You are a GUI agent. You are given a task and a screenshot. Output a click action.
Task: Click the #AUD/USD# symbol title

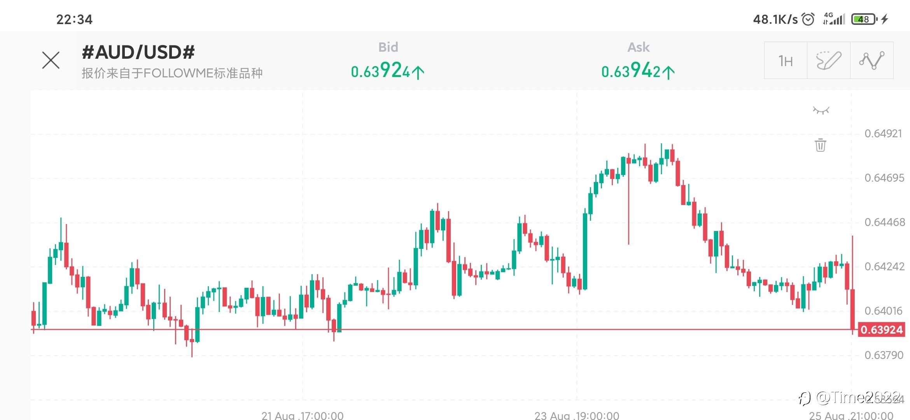click(x=138, y=52)
